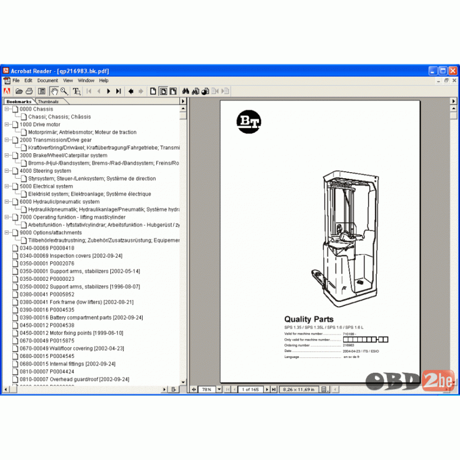Collapse the 4000 Steering system bookmark
460x460 pixels.
pyautogui.click(x=6, y=171)
